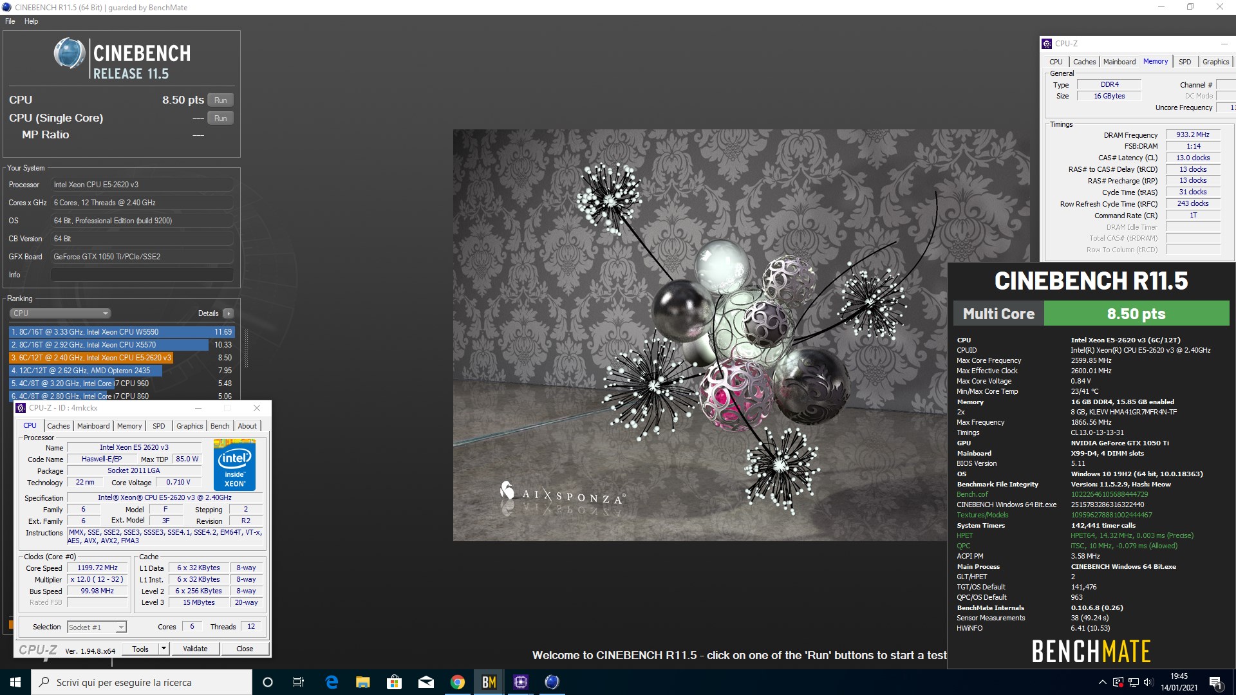The width and height of the screenshot is (1236, 695).
Task: Select Caches tab in top-right CPU-Z window
Action: coord(1084,62)
